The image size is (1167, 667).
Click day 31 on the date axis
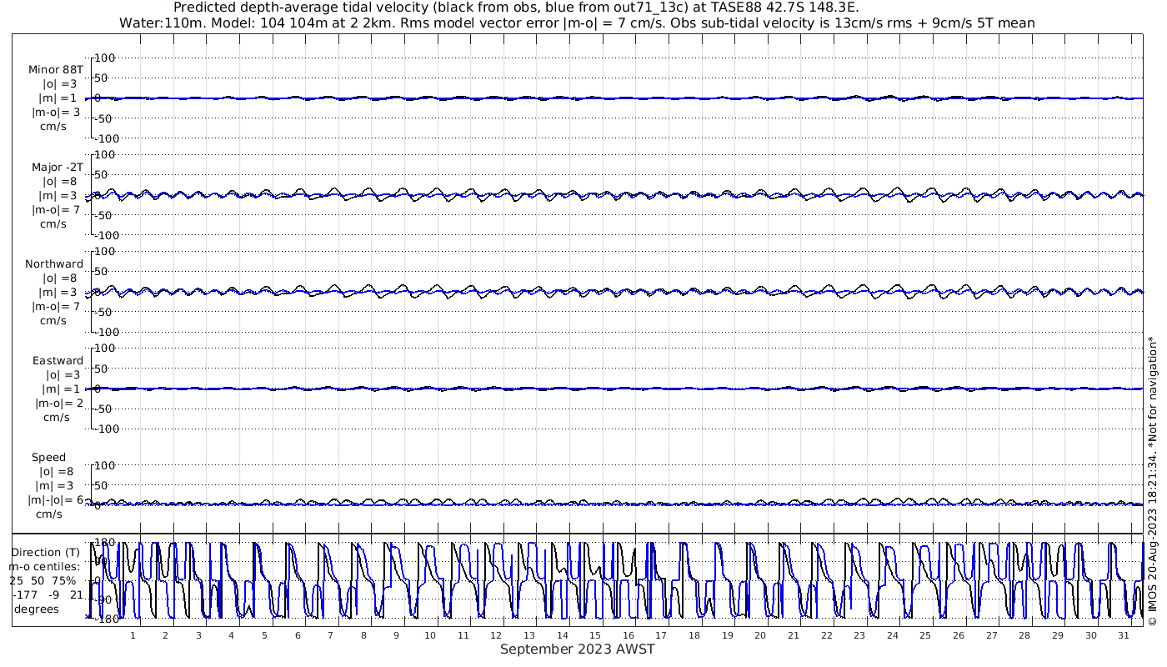point(1124,635)
